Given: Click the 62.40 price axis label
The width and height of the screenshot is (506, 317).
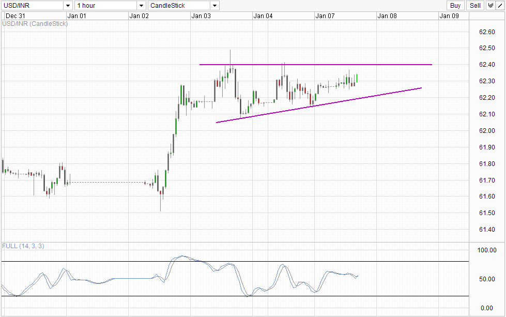Looking at the screenshot, I should [487, 65].
